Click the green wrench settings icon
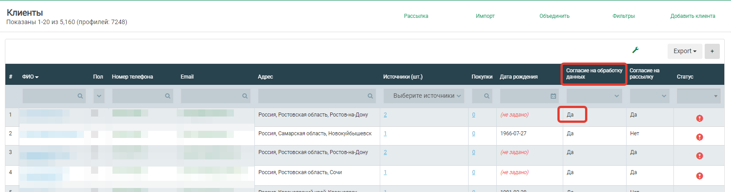This screenshot has height=192, width=731. point(635,50)
